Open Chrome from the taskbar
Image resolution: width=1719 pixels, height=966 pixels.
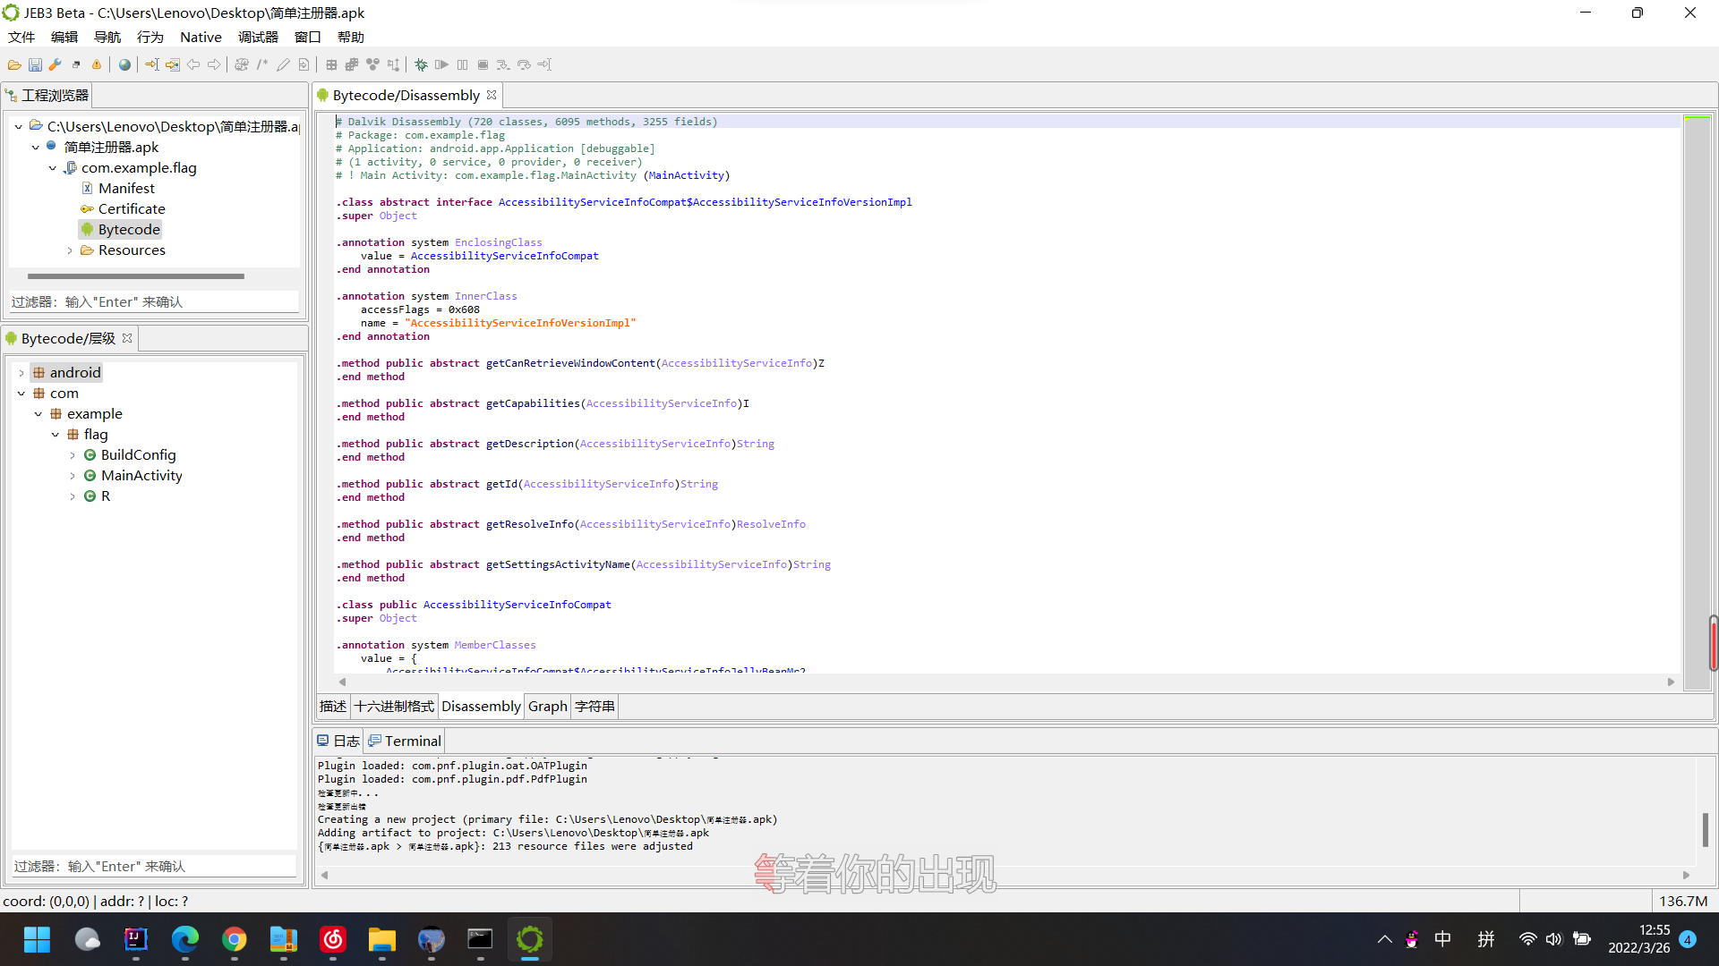tap(235, 939)
